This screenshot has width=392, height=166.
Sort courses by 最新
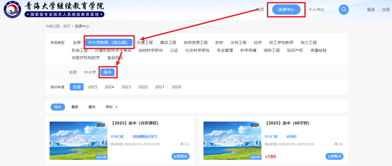point(75,107)
